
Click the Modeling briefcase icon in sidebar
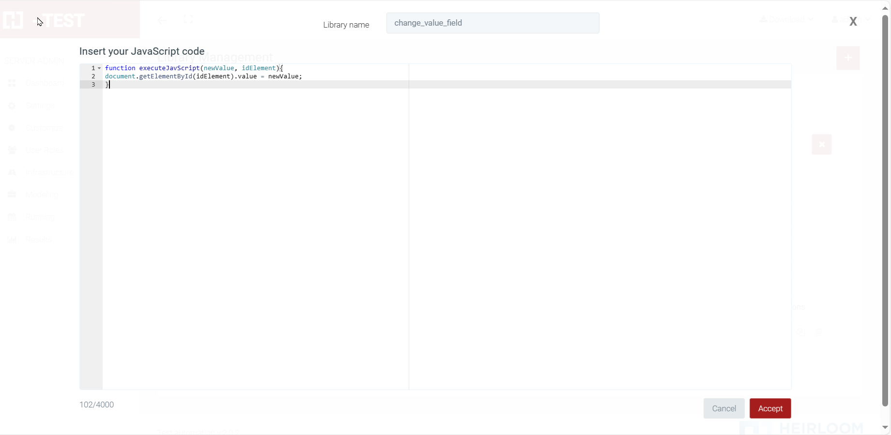coord(12,195)
